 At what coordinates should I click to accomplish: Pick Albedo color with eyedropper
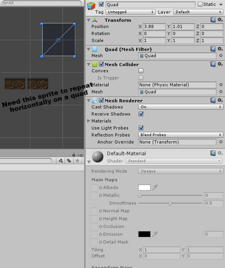coord(155,187)
